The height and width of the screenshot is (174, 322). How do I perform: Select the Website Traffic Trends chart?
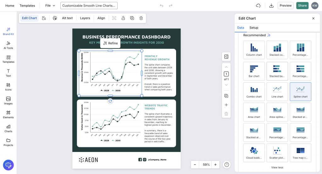coord(110,122)
